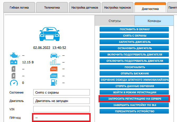The image size is (177, 122).
Task: Click the fuel pump icon
Action: point(54,83)
